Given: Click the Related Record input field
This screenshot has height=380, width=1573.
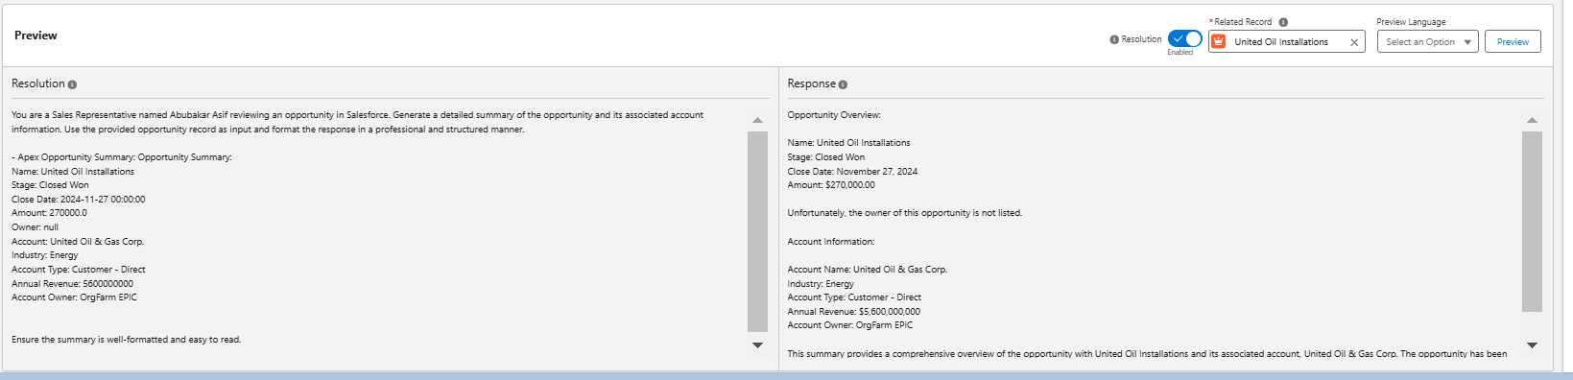Looking at the screenshot, I should [x=1286, y=41].
